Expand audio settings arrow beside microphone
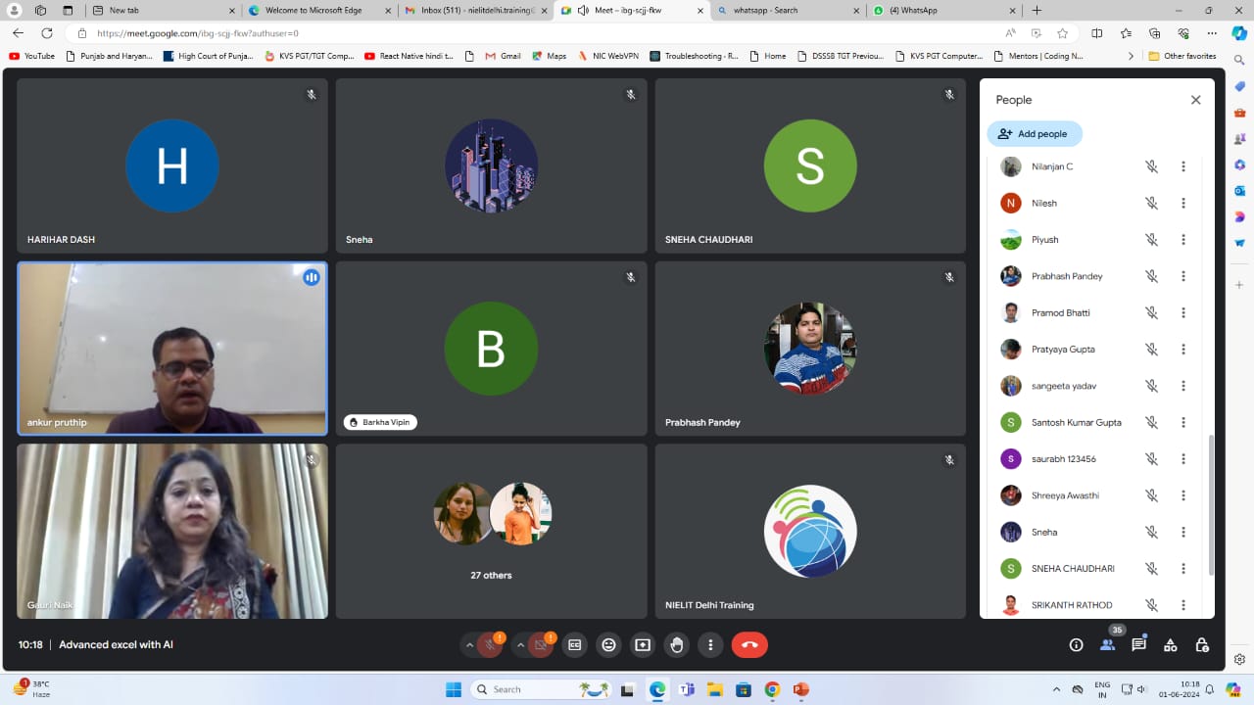The height and width of the screenshot is (705, 1254). click(x=469, y=645)
